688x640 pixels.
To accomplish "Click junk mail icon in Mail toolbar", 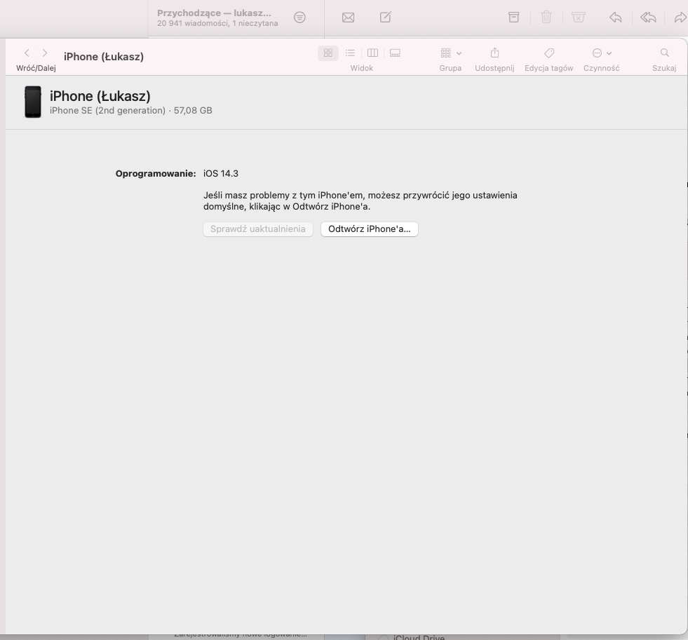I will tap(579, 18).
